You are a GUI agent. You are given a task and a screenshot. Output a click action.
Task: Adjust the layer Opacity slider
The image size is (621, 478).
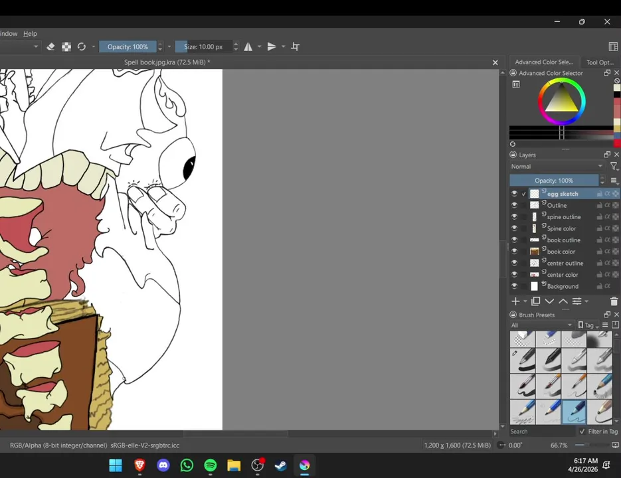pos(554,181)
